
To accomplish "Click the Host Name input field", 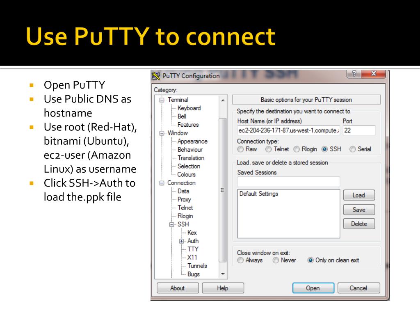I will [x=288, y=130].
